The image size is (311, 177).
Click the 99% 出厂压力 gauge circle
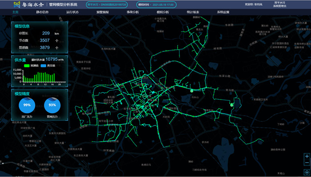coord(27,105)
